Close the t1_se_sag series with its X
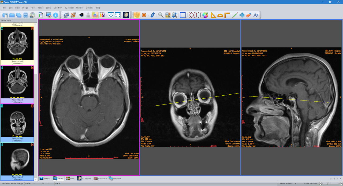The image size is (343, 186). coord(32,144)
